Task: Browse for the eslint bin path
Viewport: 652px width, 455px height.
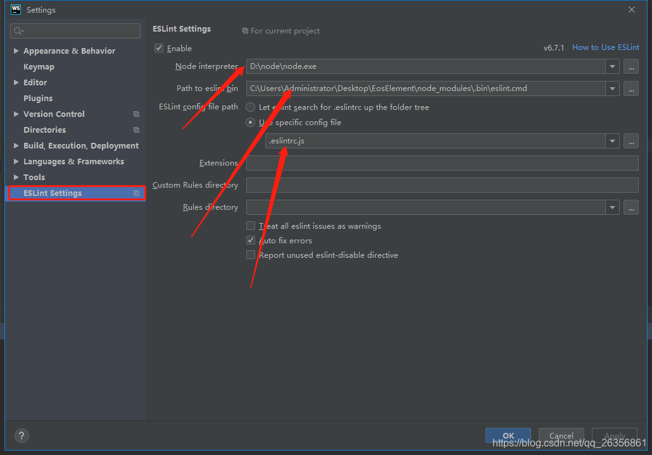Action: tap(630, 88)
